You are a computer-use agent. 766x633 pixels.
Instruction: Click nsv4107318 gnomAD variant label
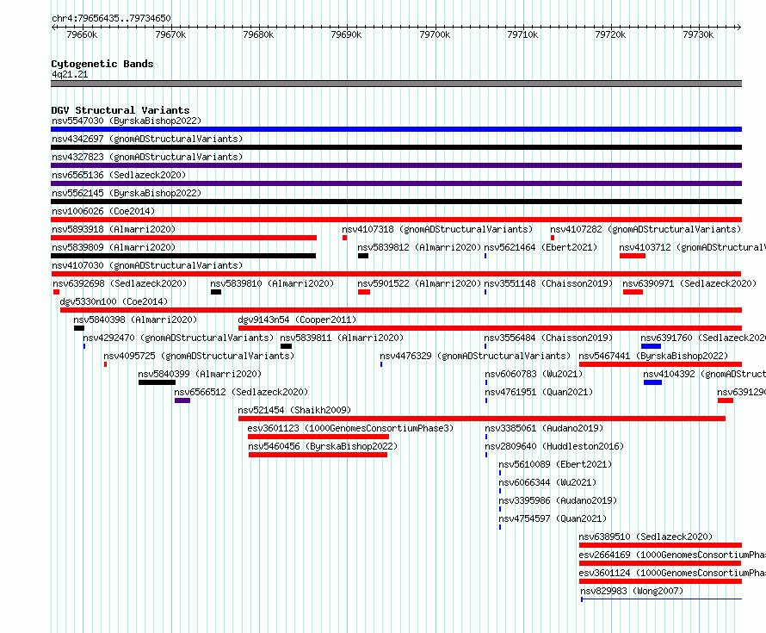click(x=437, y=229)
